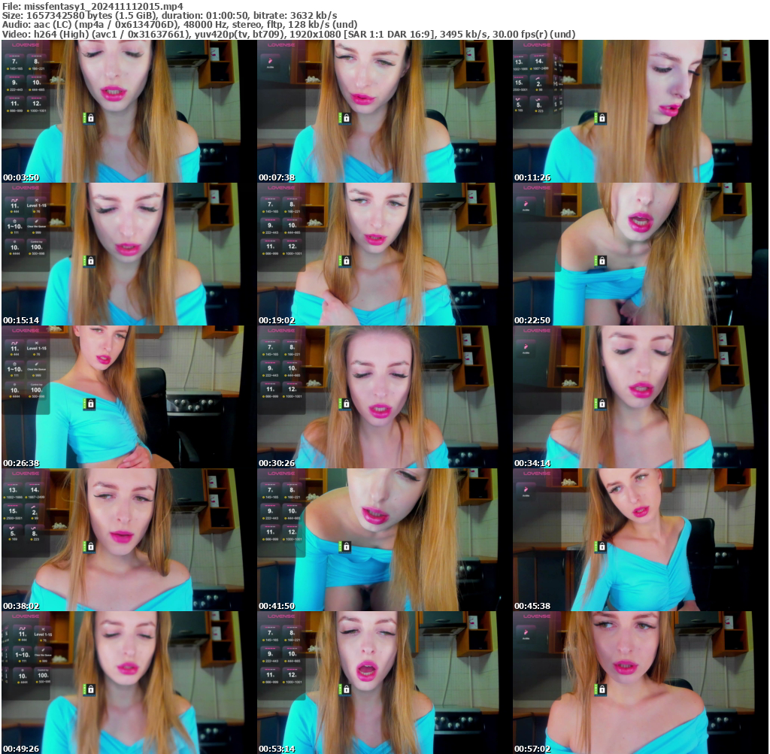Click the Lovense logo in the 00:19:02 frame
The image size is (770, 754).
click(281, 188)
